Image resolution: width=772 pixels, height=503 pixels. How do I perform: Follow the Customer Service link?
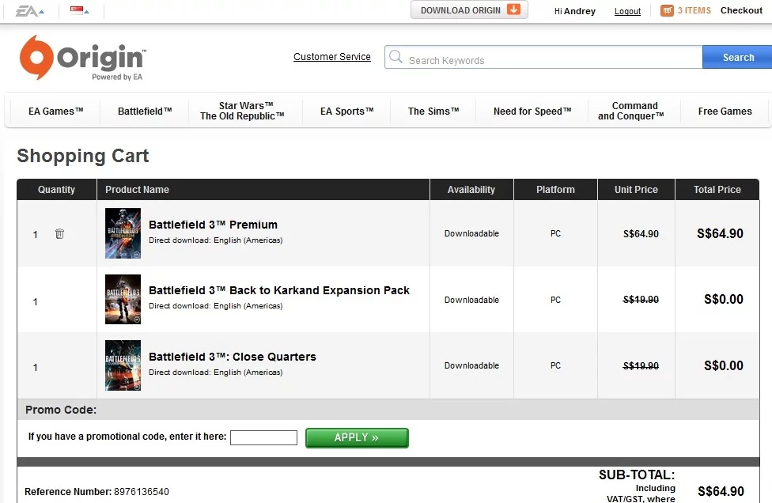pyautogui.click(x=332, y=57)
